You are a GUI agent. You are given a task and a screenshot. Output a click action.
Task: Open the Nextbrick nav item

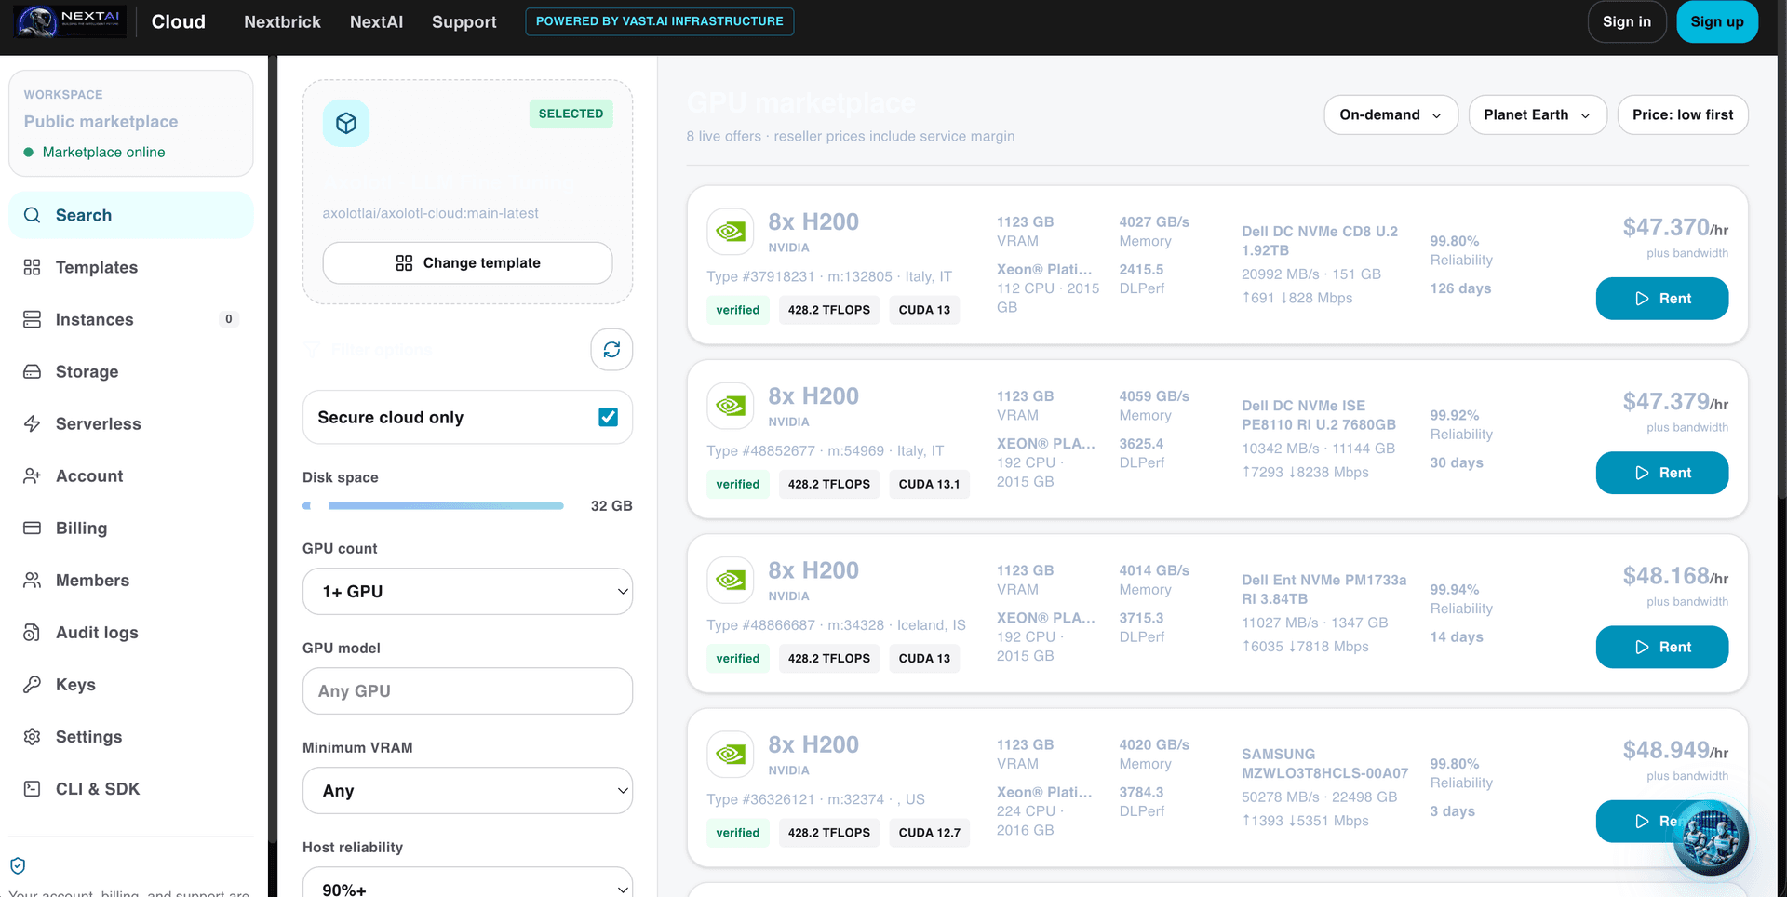282,21
